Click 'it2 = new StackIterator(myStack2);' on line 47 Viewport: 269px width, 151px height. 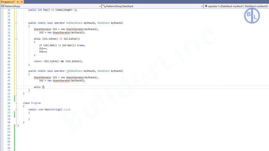(62, 81)
